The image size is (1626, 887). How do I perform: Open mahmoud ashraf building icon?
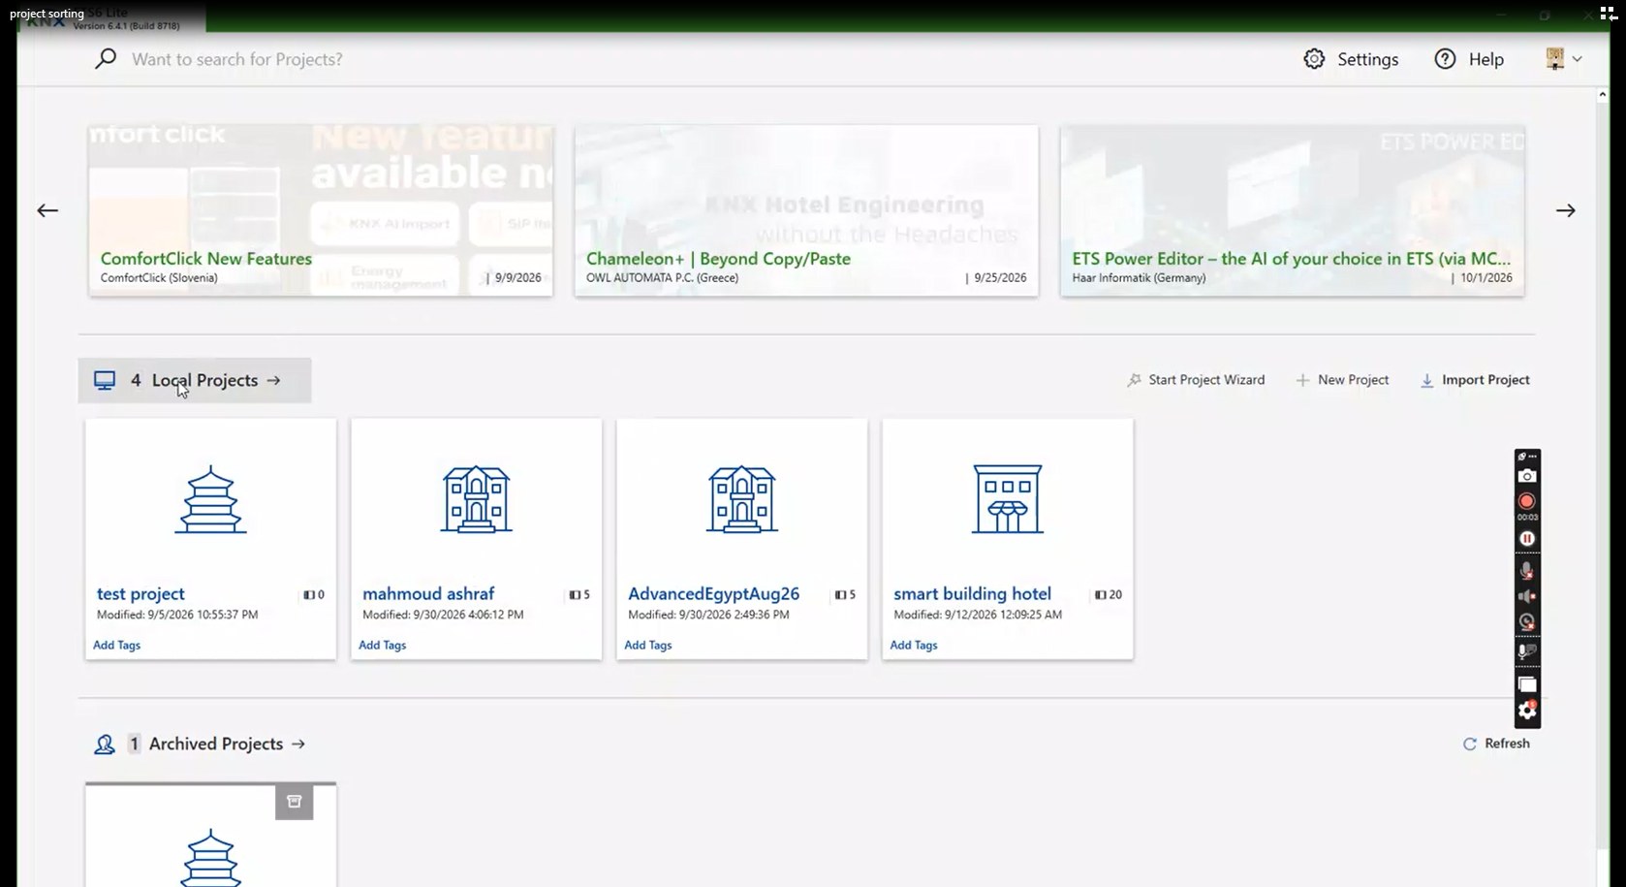point(476,499)
